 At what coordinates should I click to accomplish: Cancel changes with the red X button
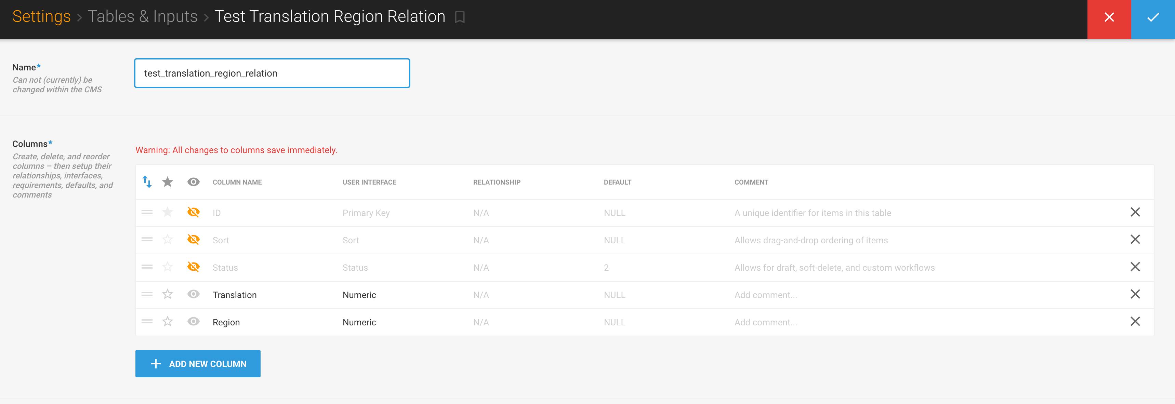pyautogui.click(x=1109, y=18)
